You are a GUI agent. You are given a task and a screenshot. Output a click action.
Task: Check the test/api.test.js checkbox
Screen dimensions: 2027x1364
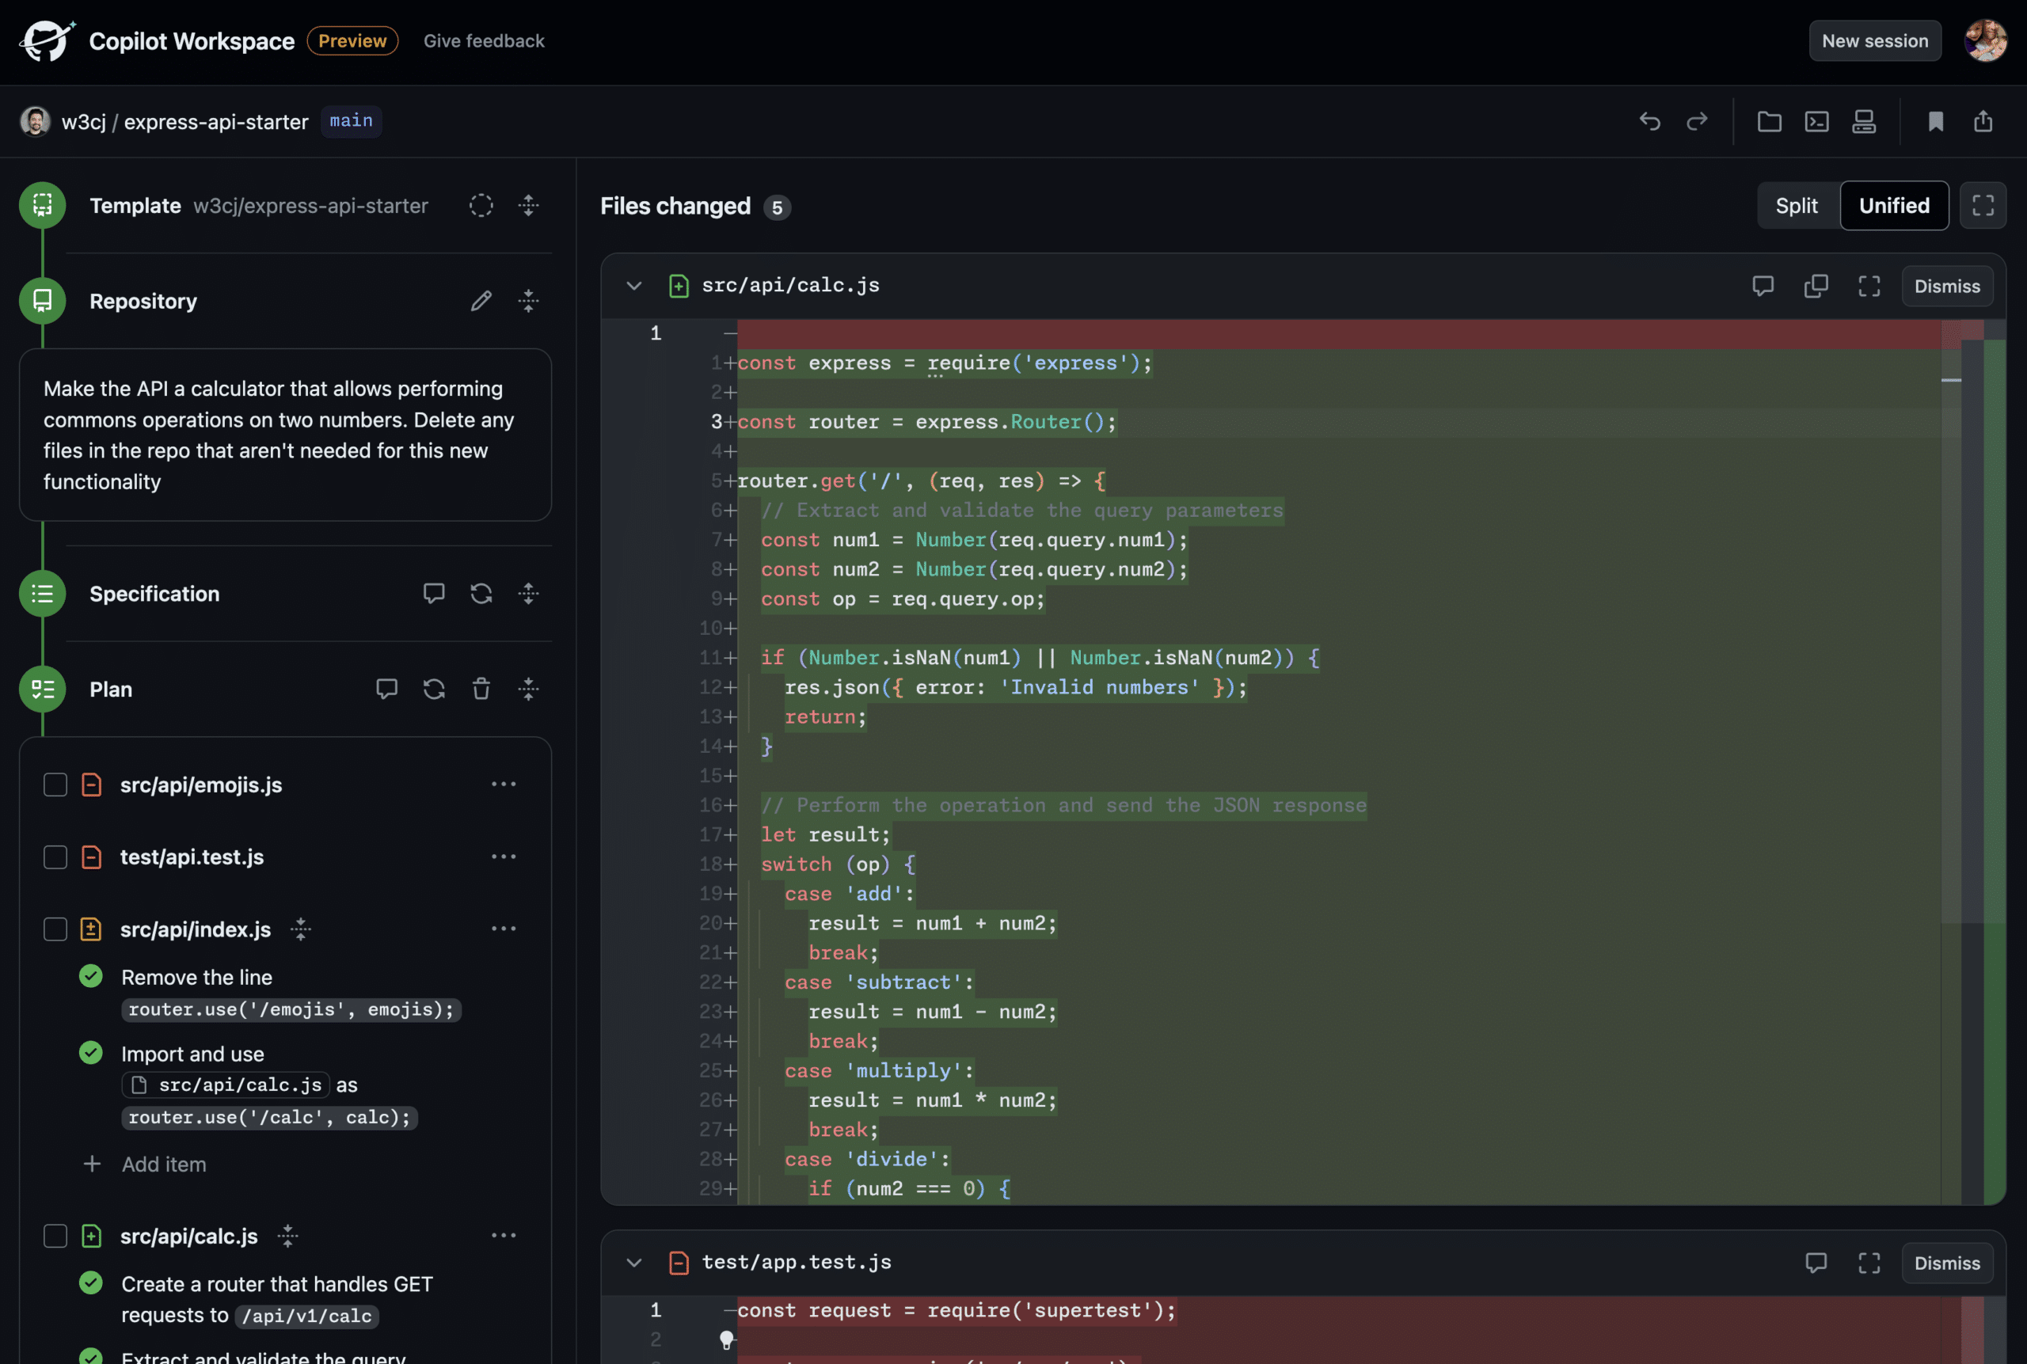(55, 857)
